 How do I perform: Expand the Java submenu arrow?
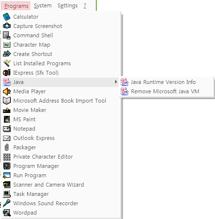pyautogui.click(x=116, y=82)
